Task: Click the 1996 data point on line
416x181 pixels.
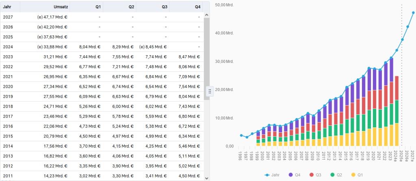Action: (x=241, y=135)
